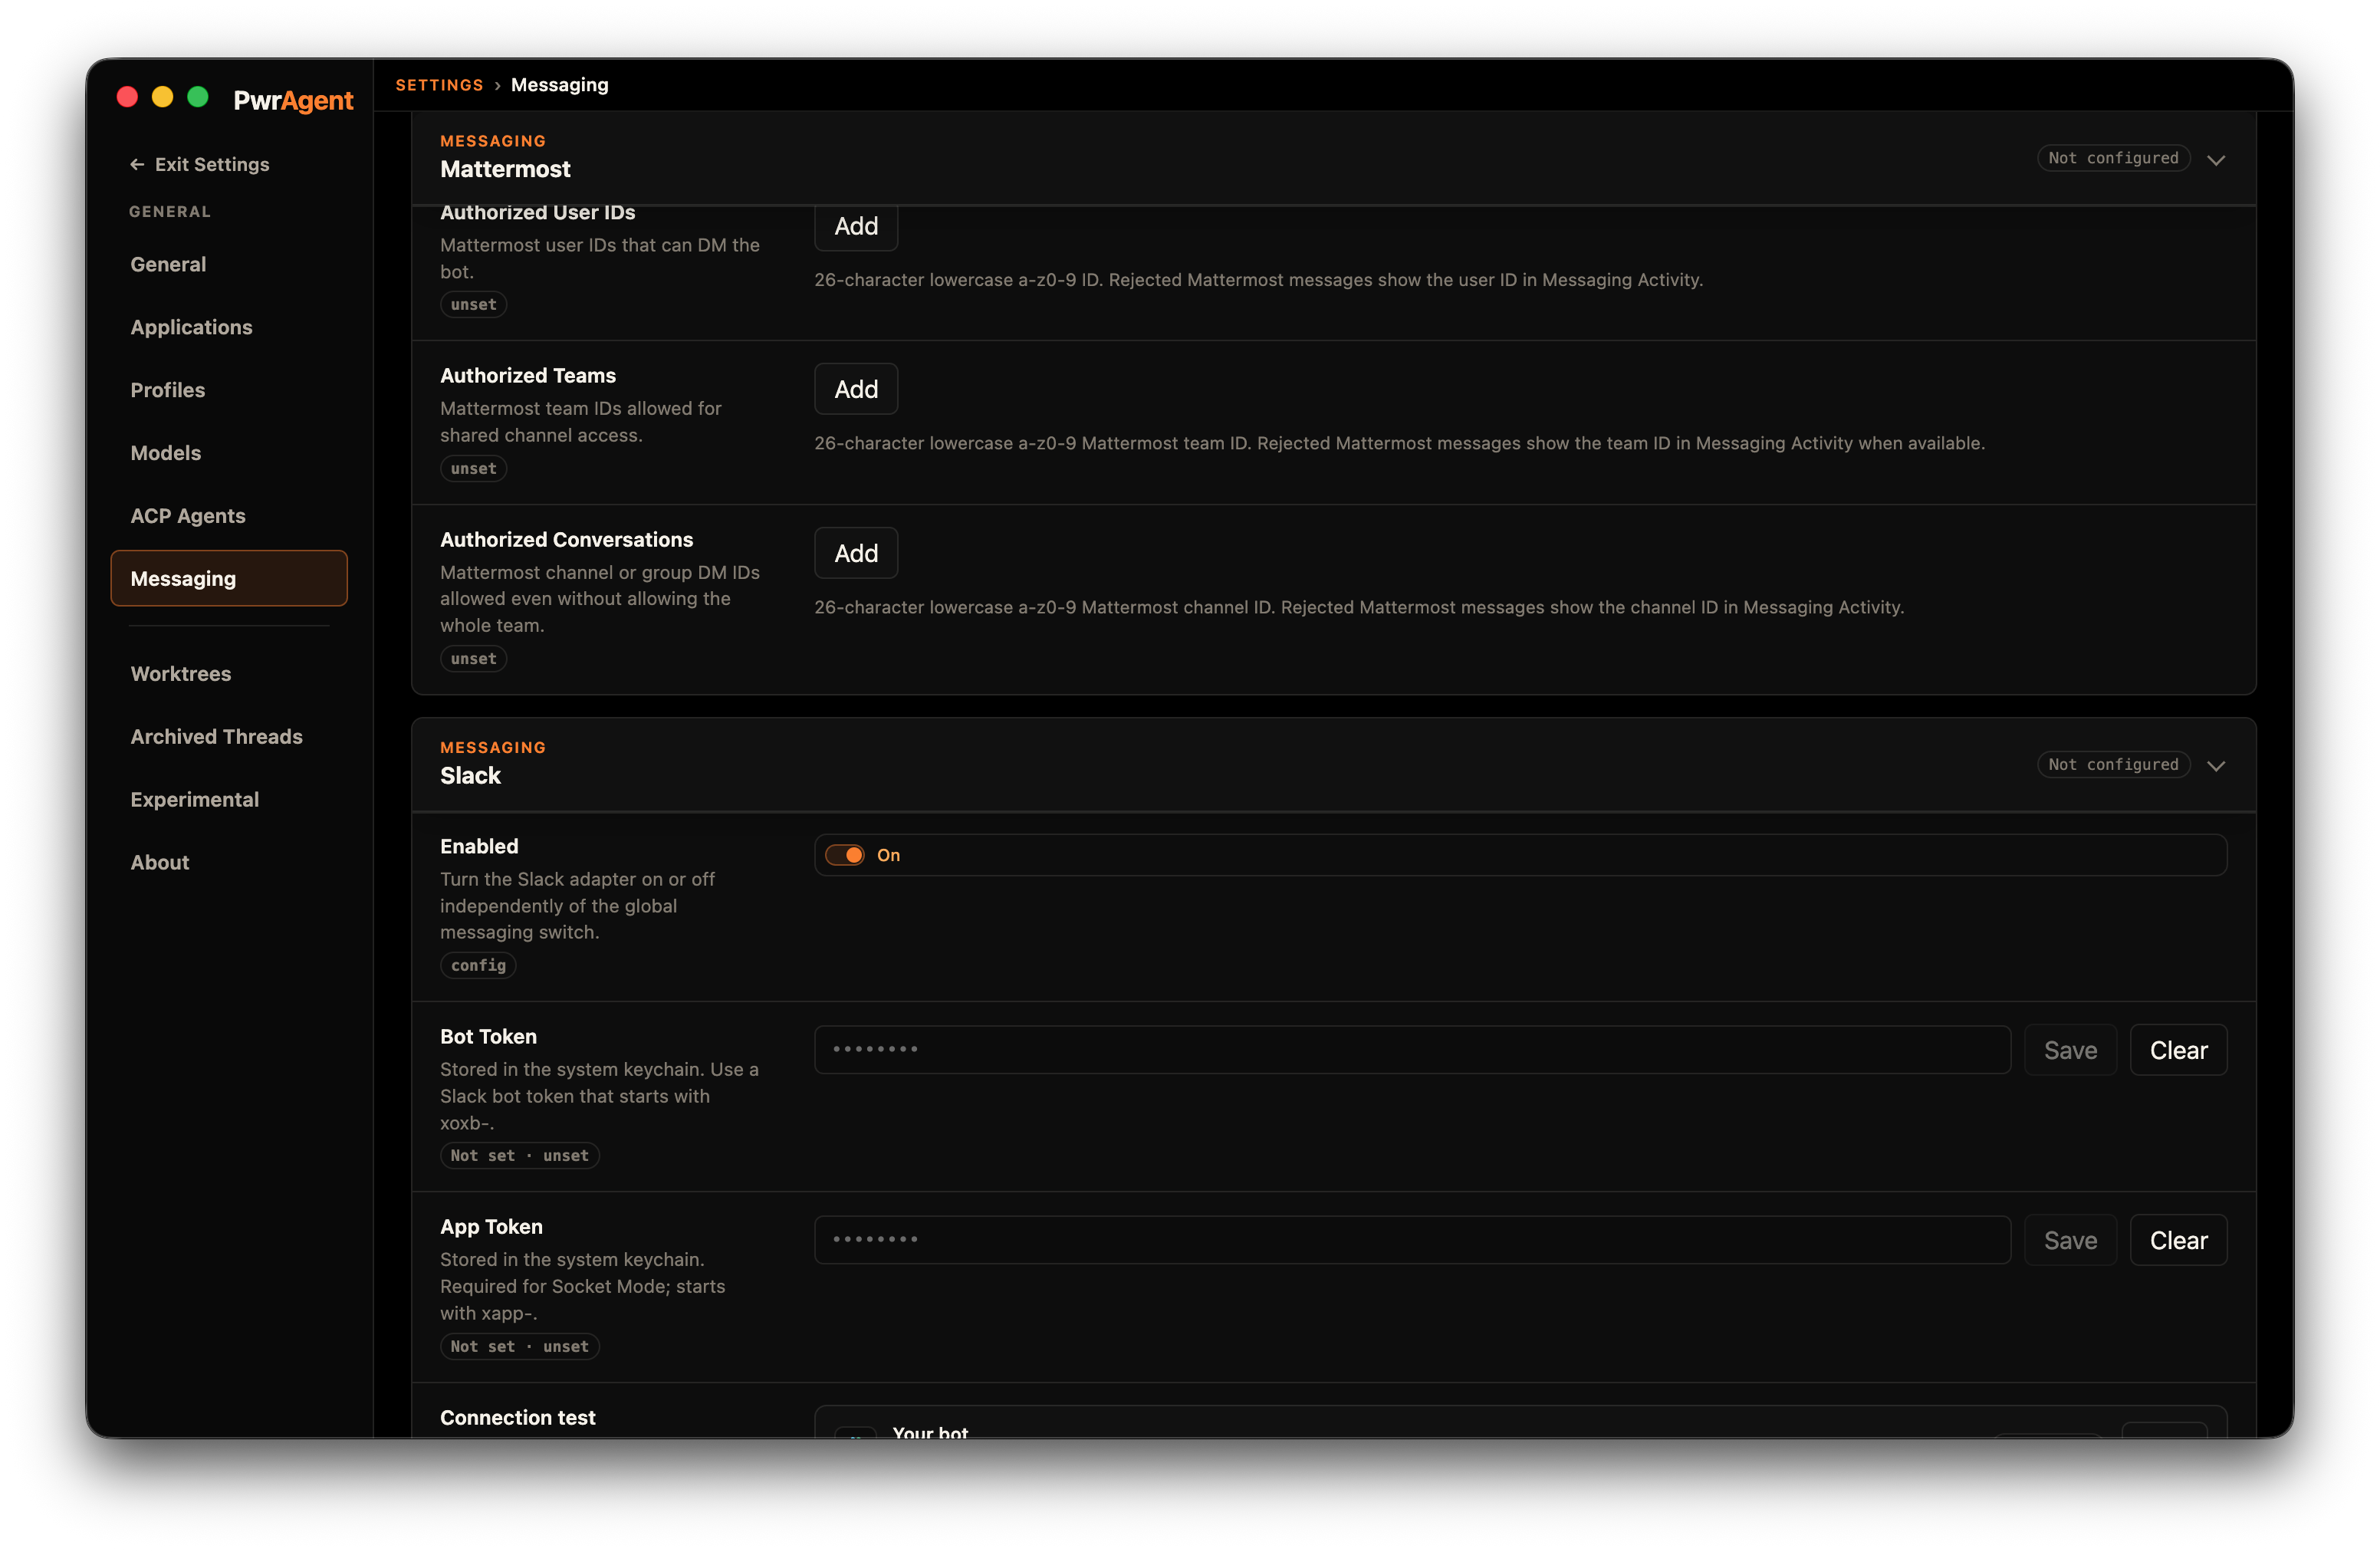Screen dimensions: 2380x1552
Task: Add an Authorized Conversation
Action: pos(856,553)
